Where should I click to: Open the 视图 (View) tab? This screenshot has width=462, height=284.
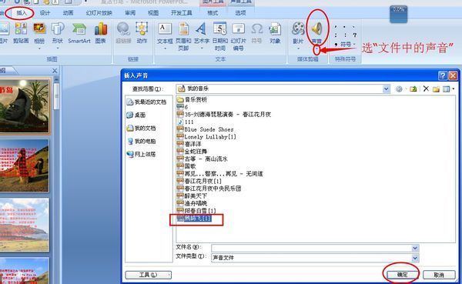(x=153, y=13)
